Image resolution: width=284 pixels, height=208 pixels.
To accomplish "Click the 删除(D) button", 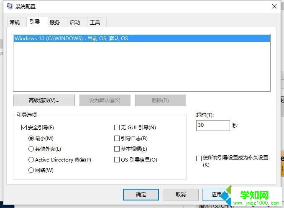I will point(161,100).
